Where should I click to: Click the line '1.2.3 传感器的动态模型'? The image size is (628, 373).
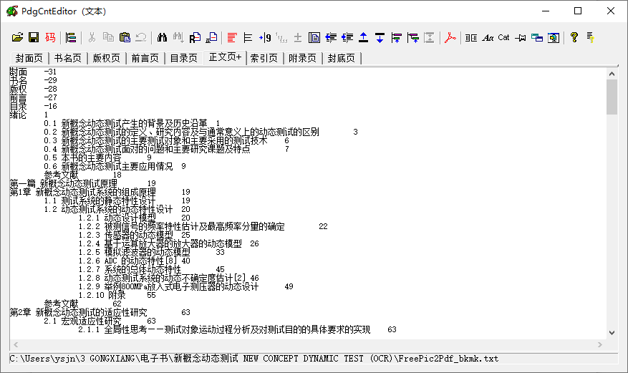[x=134, y=235]
